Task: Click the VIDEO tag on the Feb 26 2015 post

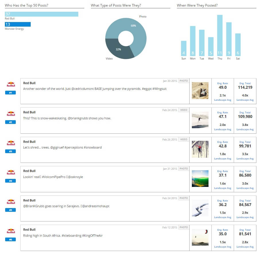Action: coord(184,139)
